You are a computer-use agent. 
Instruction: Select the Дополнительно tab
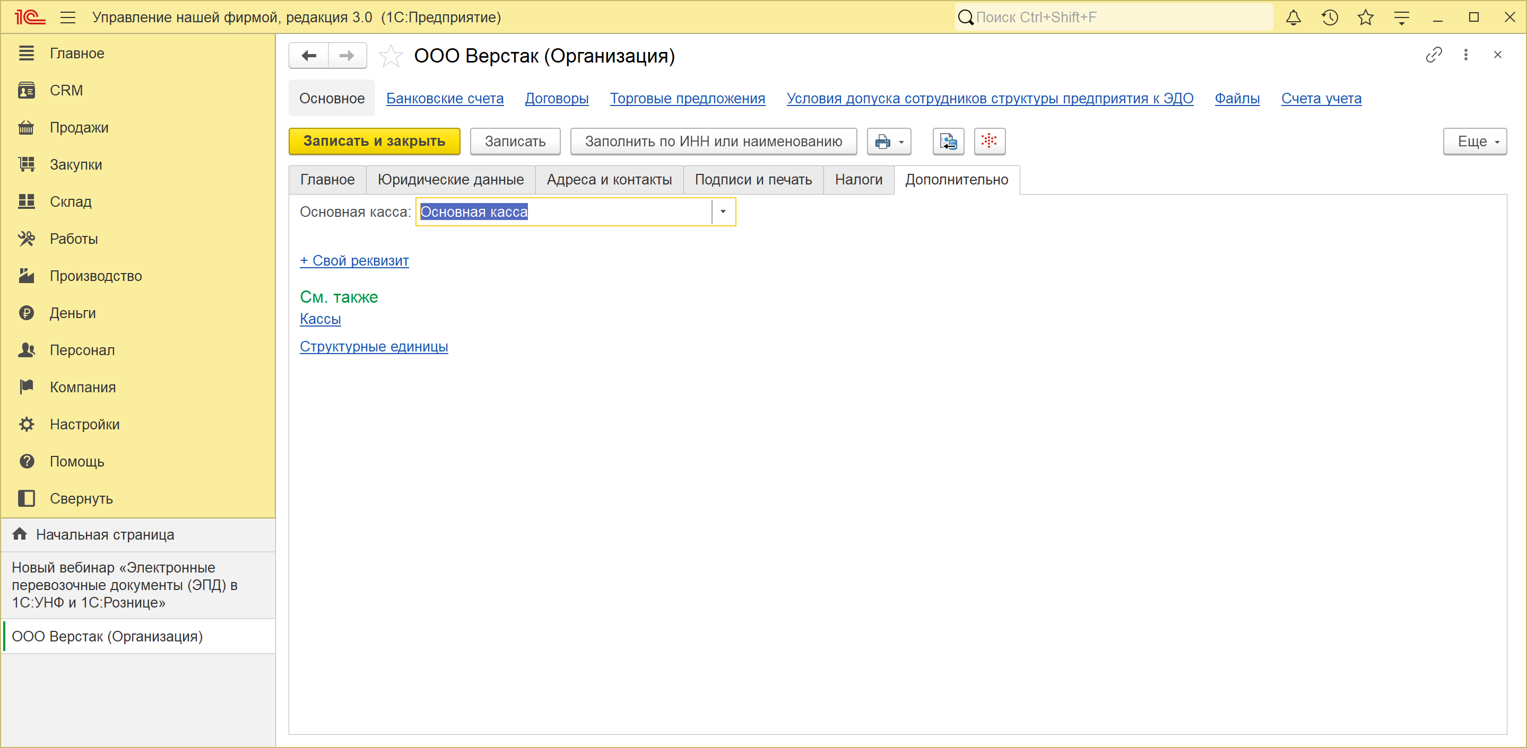957,180
